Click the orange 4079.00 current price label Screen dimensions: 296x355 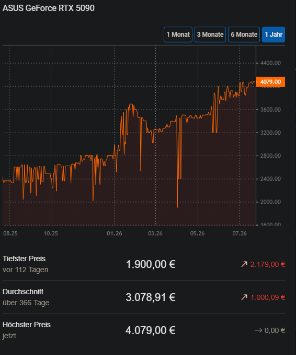point(270,82)
